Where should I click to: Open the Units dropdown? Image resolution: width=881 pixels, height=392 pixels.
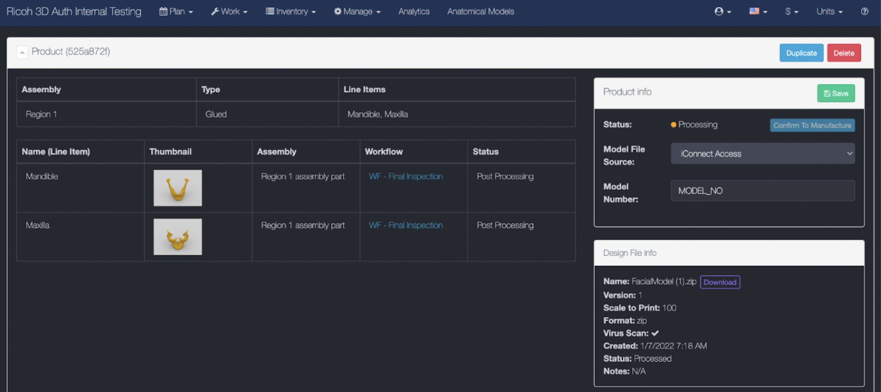click(x=829, y=11)
